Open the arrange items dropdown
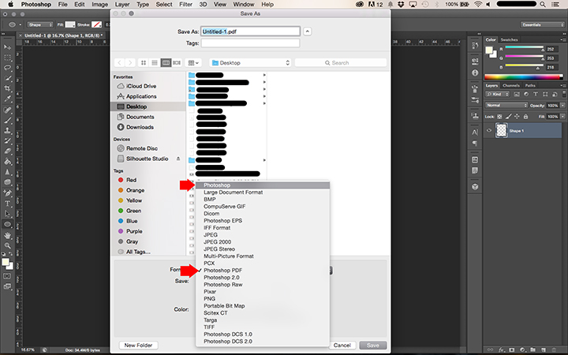568x355 pixels. 193,62
